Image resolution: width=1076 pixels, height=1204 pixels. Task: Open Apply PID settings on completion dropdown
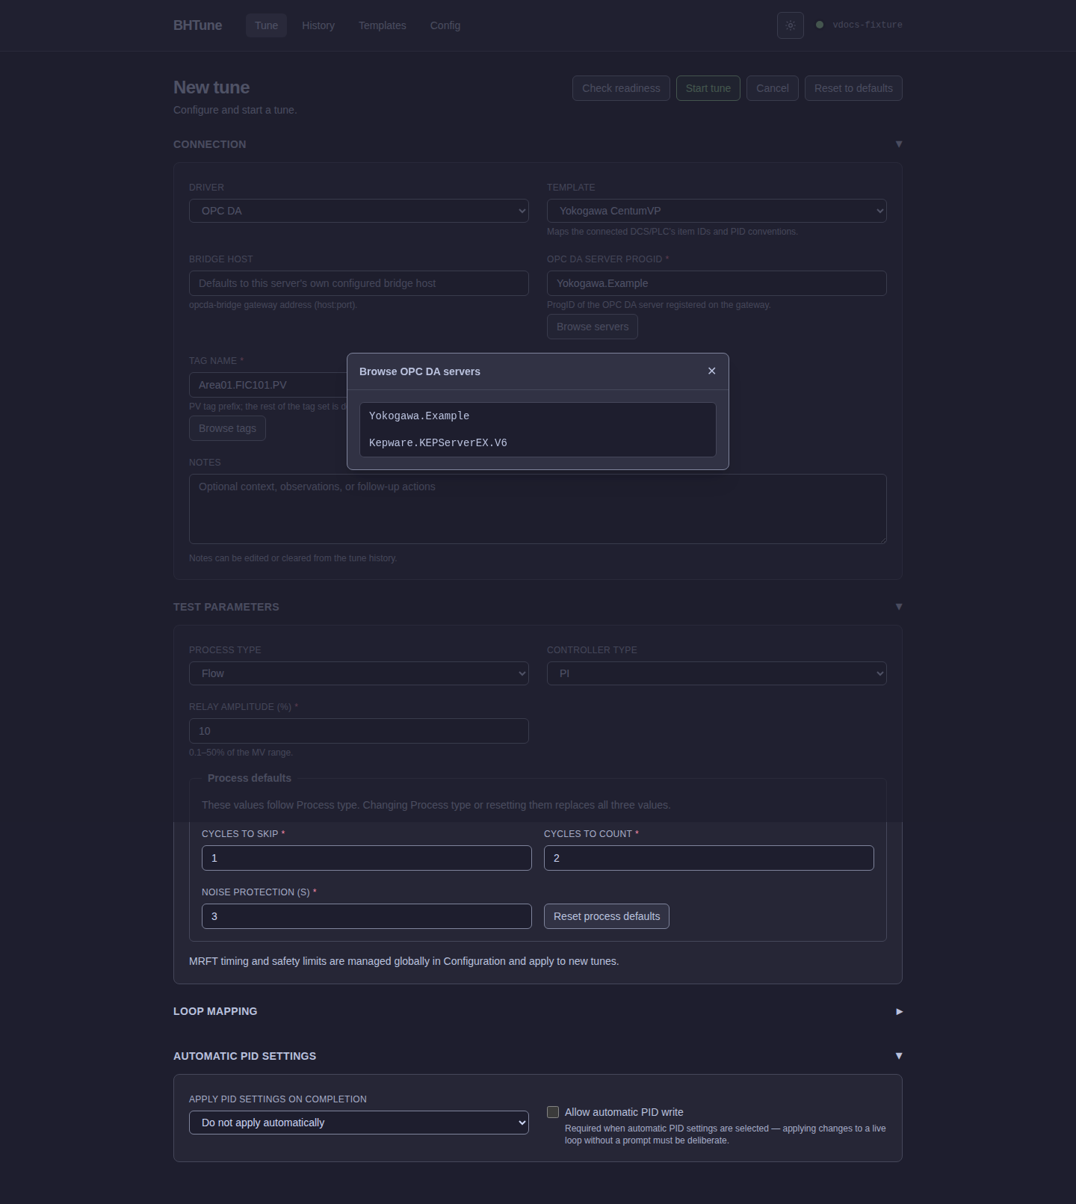(x=359, y=1123)
